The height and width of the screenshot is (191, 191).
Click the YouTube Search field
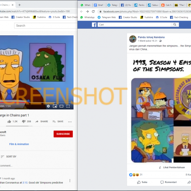46,26
